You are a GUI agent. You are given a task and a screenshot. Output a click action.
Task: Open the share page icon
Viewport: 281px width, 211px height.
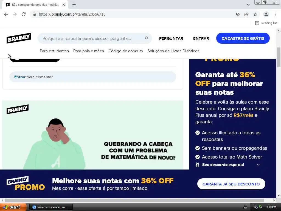click(x=246, y=14)
